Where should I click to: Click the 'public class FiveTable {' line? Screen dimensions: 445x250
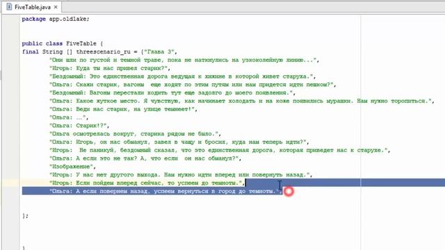coord(63,43)
